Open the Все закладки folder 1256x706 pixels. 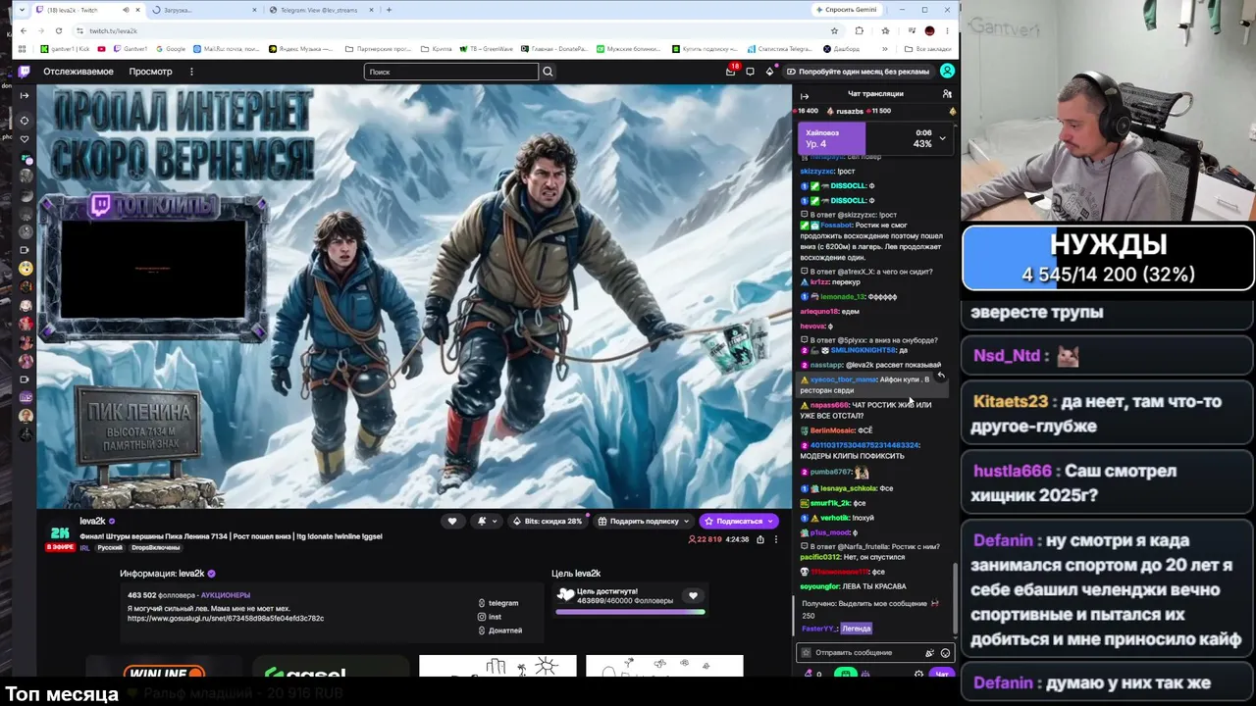[927, 49]
